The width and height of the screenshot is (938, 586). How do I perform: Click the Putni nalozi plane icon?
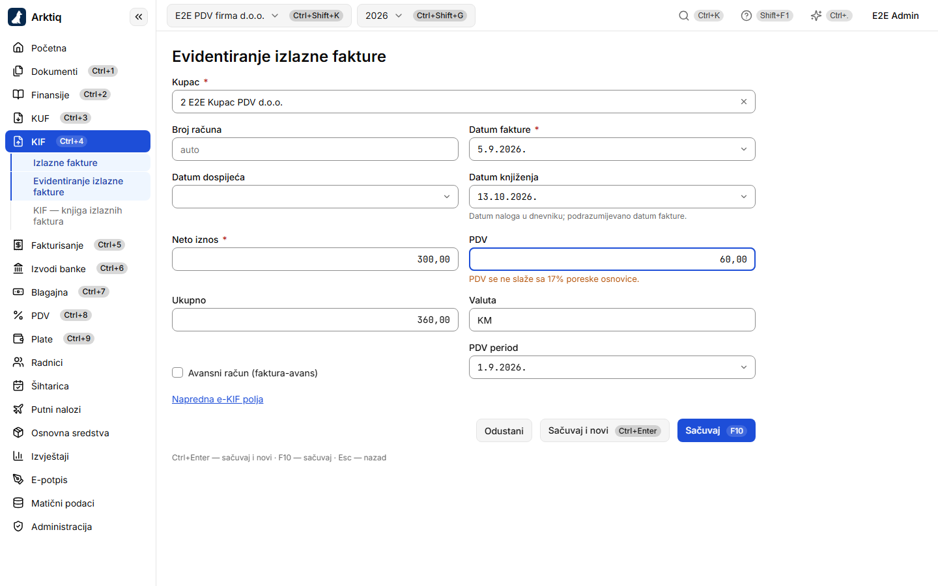tap(18, 409)
